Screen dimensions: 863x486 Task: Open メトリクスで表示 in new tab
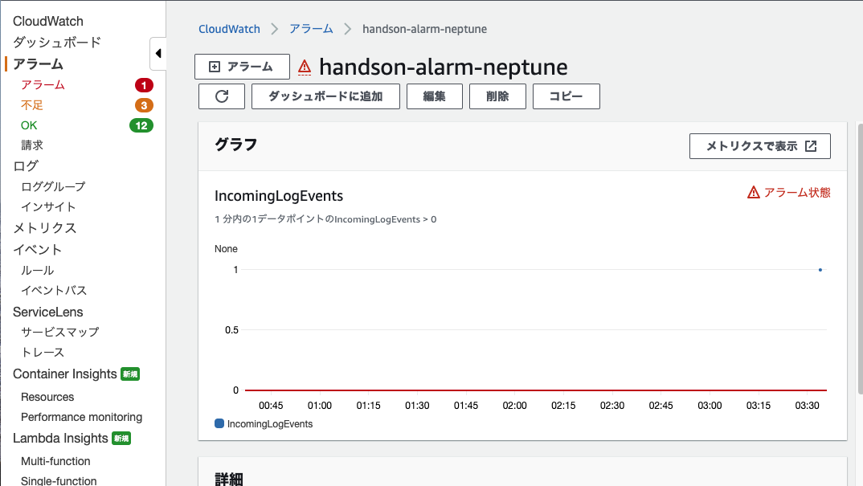[760, 146]
